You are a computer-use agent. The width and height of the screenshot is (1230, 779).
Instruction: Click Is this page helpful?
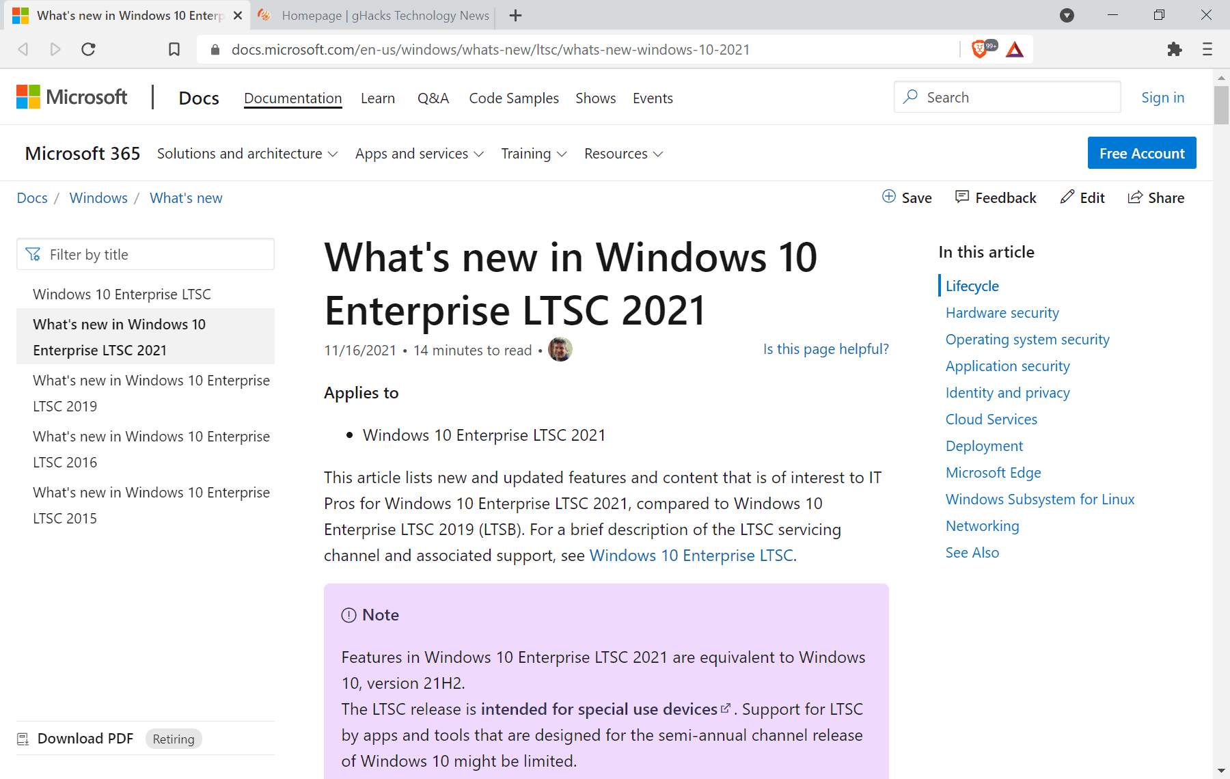(825, 348)
